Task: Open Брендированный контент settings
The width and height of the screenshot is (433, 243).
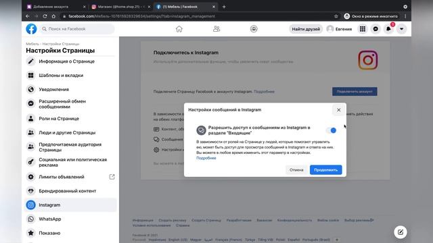Action: coord(70,191)
